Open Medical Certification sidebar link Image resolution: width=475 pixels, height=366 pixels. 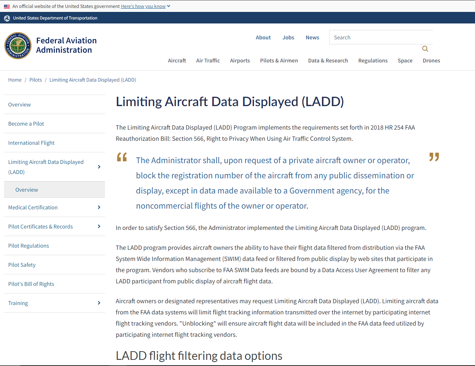pos(33,208)
